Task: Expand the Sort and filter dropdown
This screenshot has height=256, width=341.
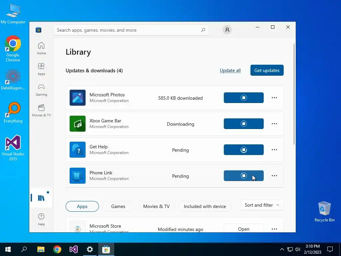Action: [x=262, y=205]
